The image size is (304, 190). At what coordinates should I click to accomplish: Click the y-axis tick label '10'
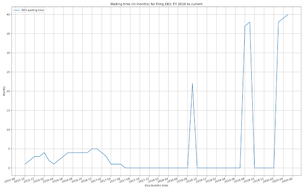pyautogui.click(x=9, y=130)
